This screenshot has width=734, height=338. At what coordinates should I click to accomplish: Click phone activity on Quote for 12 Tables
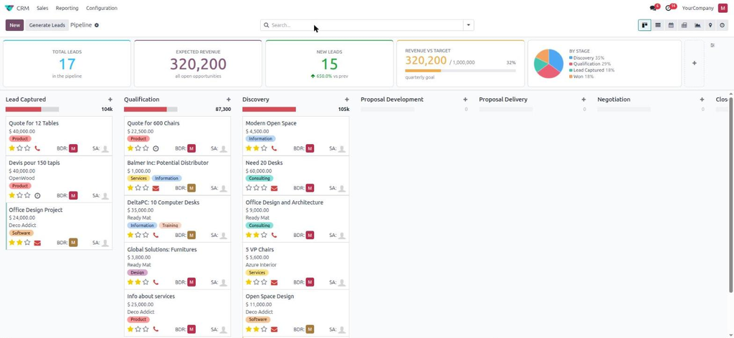point(37,148)
